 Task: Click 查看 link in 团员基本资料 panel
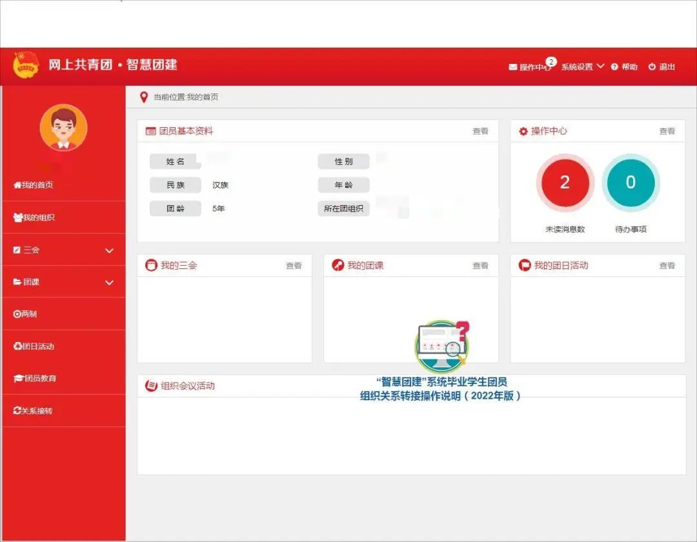[x=480, y=132]
